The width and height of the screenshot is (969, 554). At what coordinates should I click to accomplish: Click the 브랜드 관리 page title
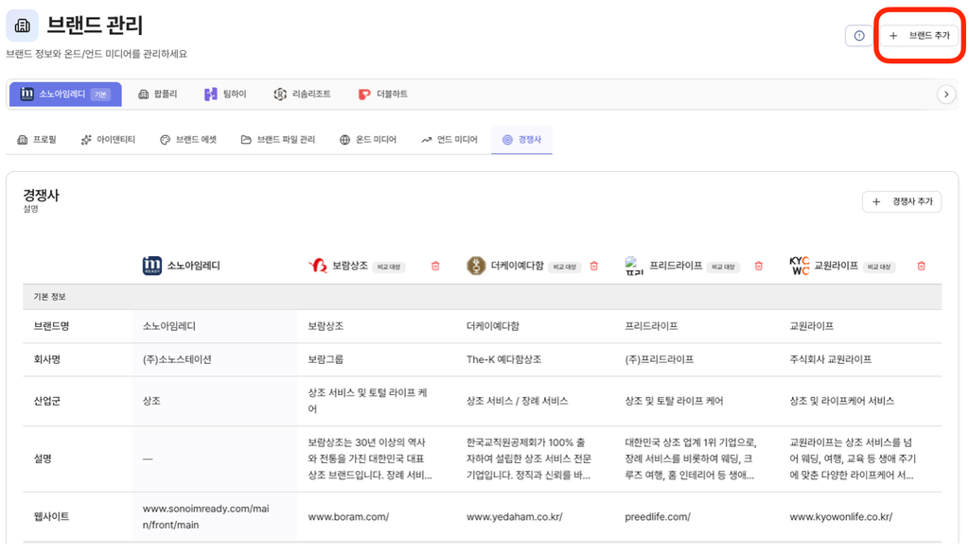(96, 26)
